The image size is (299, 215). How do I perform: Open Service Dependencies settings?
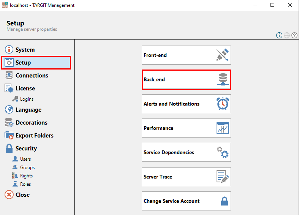tap(186, 152)
